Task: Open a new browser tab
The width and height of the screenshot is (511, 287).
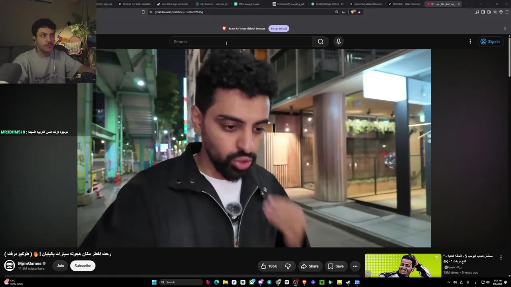Action: click(x=466, y=4)
